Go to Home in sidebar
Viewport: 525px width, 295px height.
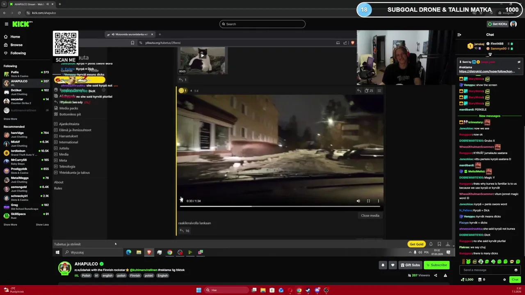pos(15,36)
